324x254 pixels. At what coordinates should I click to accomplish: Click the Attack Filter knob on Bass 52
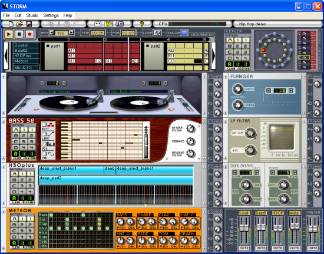(x=191, y=128)
